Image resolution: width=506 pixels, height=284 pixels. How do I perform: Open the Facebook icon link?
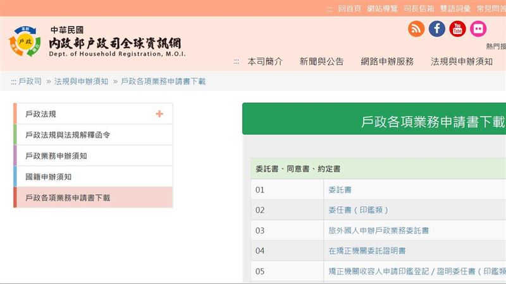point(436,28)
